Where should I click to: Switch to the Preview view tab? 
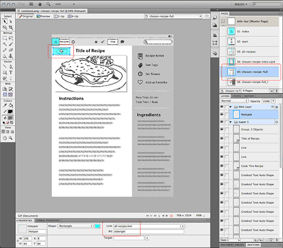[44, 16]
